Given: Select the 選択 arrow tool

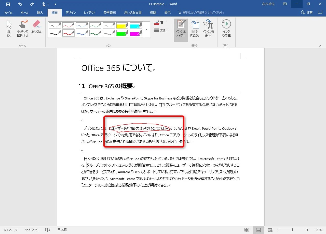Looking at the screenshot, I should pos(9,28).
